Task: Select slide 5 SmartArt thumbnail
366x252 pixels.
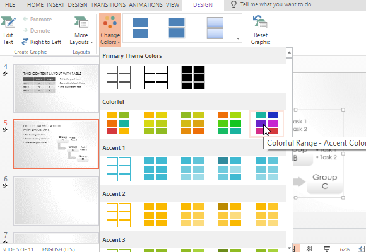Action: (56, 144)
